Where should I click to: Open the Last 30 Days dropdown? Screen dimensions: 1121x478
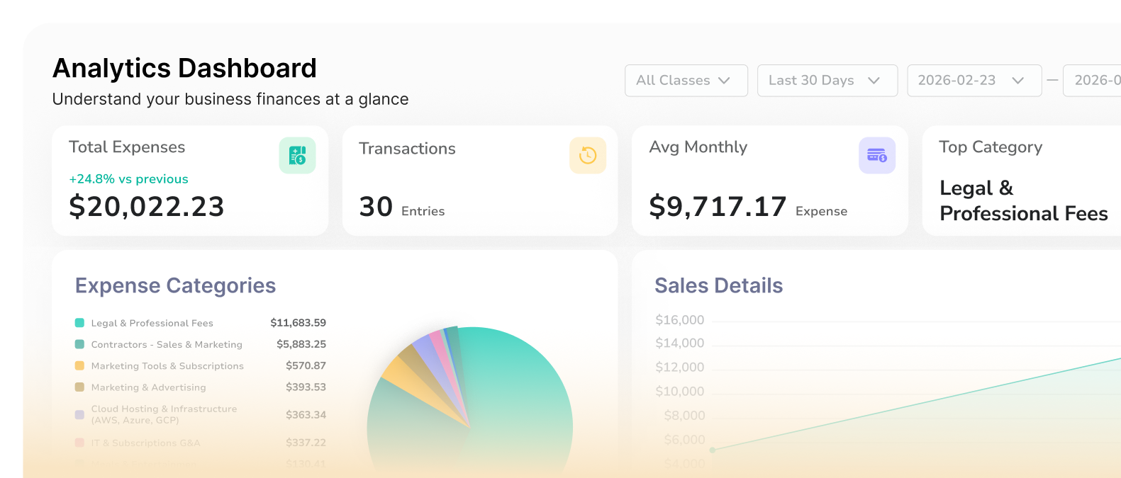pos(827,80)
